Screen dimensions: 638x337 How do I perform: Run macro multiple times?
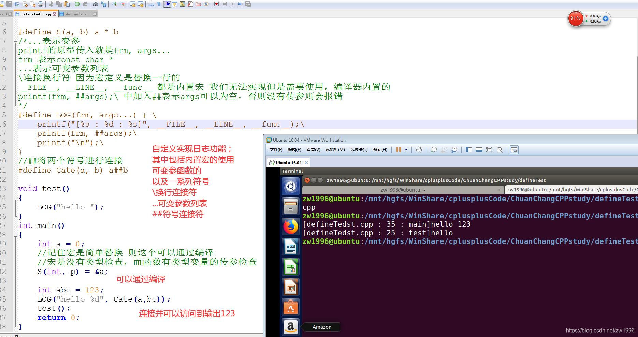(240, 4)
